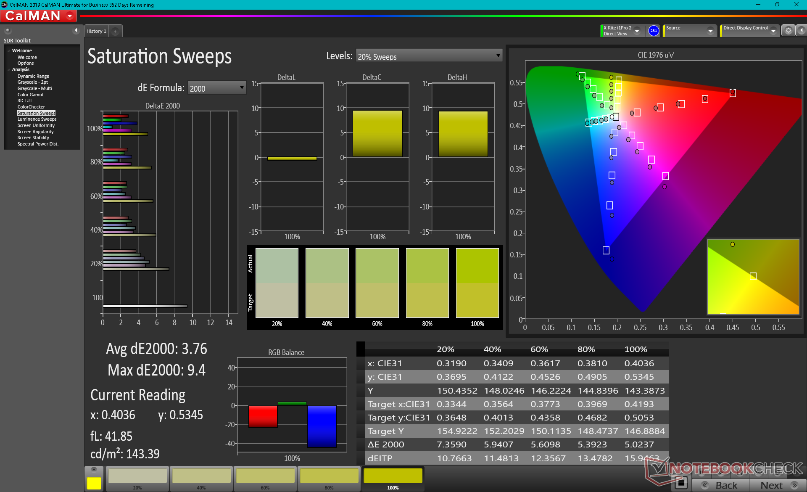The width and height of the screenshot is (807, 492).
Task: Click the stop measurement square icon
Action: [681, 483]
